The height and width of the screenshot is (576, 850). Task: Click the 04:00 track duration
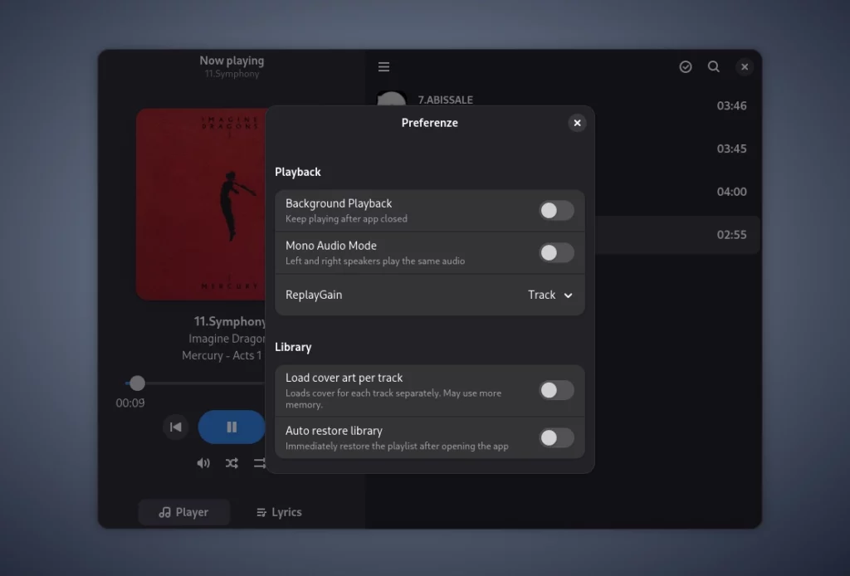731,191
